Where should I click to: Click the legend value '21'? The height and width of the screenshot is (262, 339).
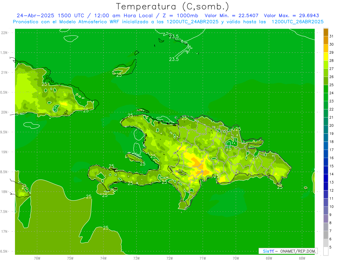coord(331,117)
